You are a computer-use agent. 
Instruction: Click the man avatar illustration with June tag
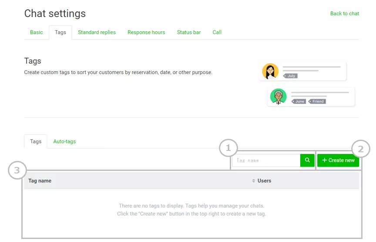coord(279,97)
